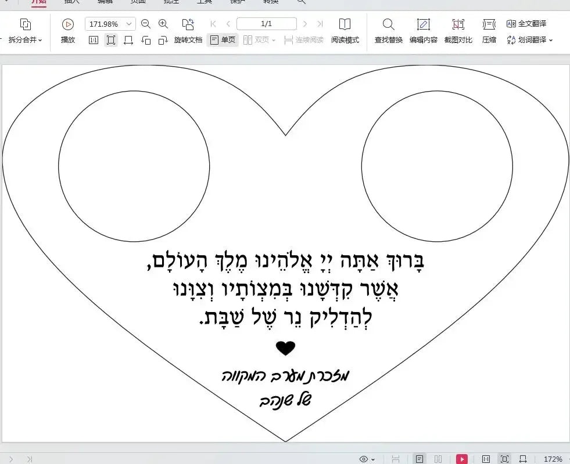Toggle fit page icon in status bar
Screen dimensions: 570x464
(504, 459)
